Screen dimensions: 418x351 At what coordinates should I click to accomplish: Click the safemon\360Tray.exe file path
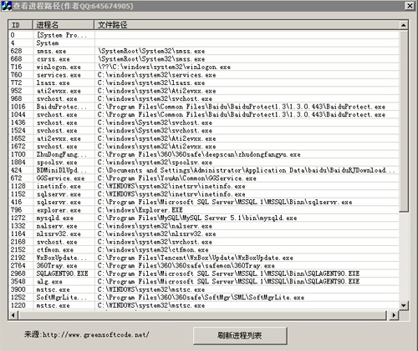point(186,266)
